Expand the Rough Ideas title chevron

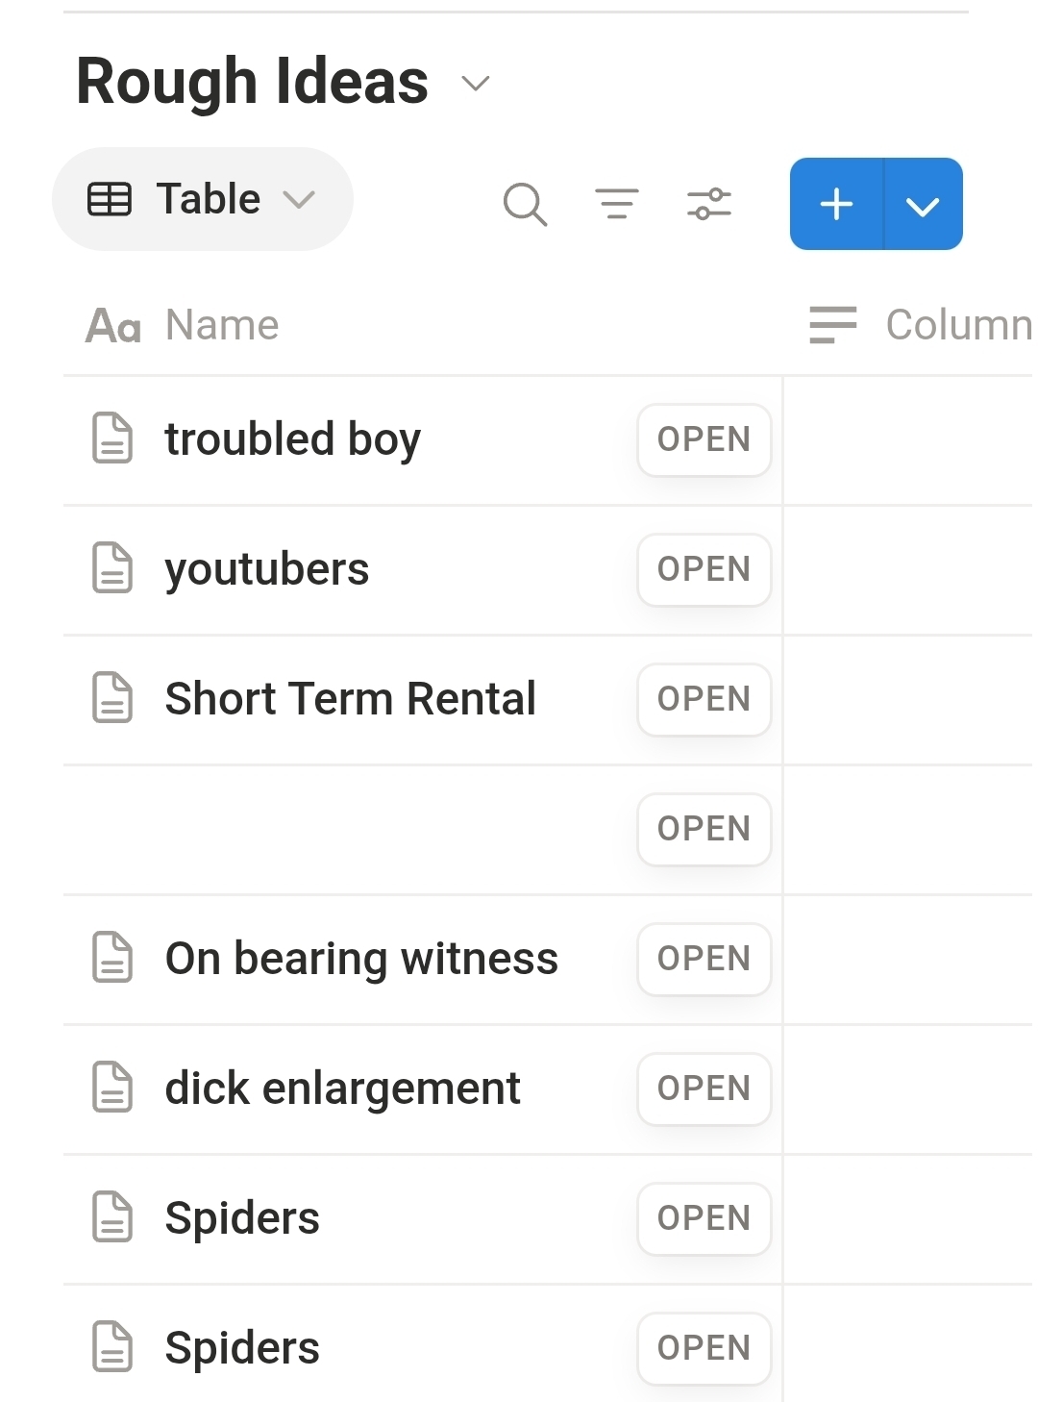click(x=476, y=84)
